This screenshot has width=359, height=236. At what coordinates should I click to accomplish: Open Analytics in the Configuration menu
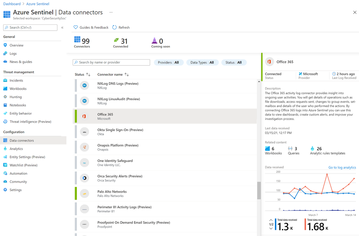16,149
